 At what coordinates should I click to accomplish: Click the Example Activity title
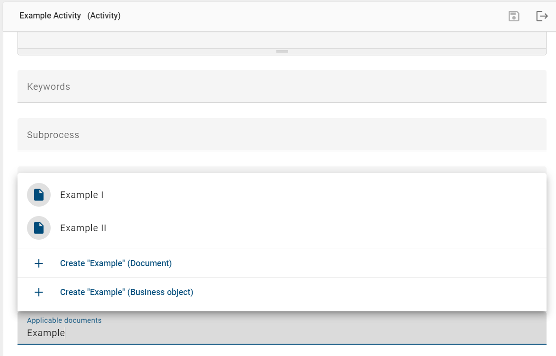[x=50, y=16]
